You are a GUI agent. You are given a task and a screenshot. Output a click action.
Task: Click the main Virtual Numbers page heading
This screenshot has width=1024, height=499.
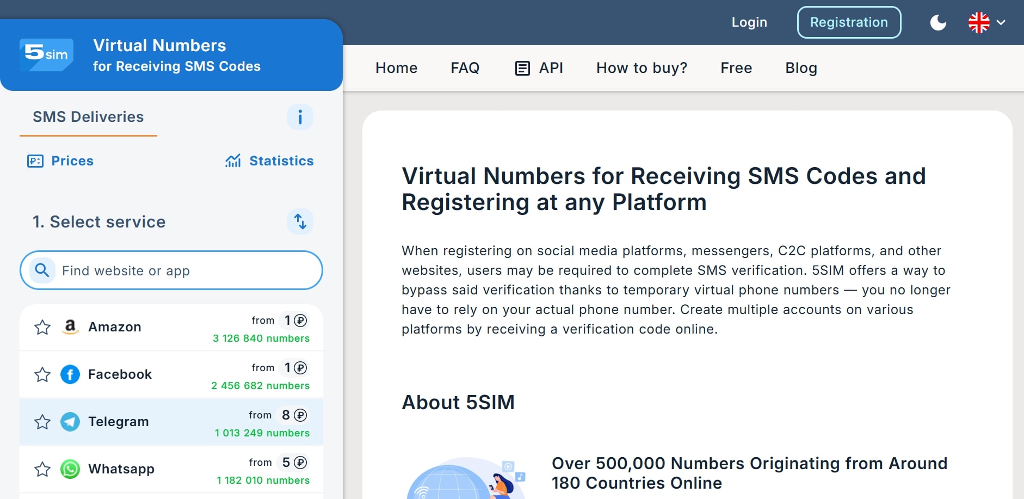[x=664, y=189]
